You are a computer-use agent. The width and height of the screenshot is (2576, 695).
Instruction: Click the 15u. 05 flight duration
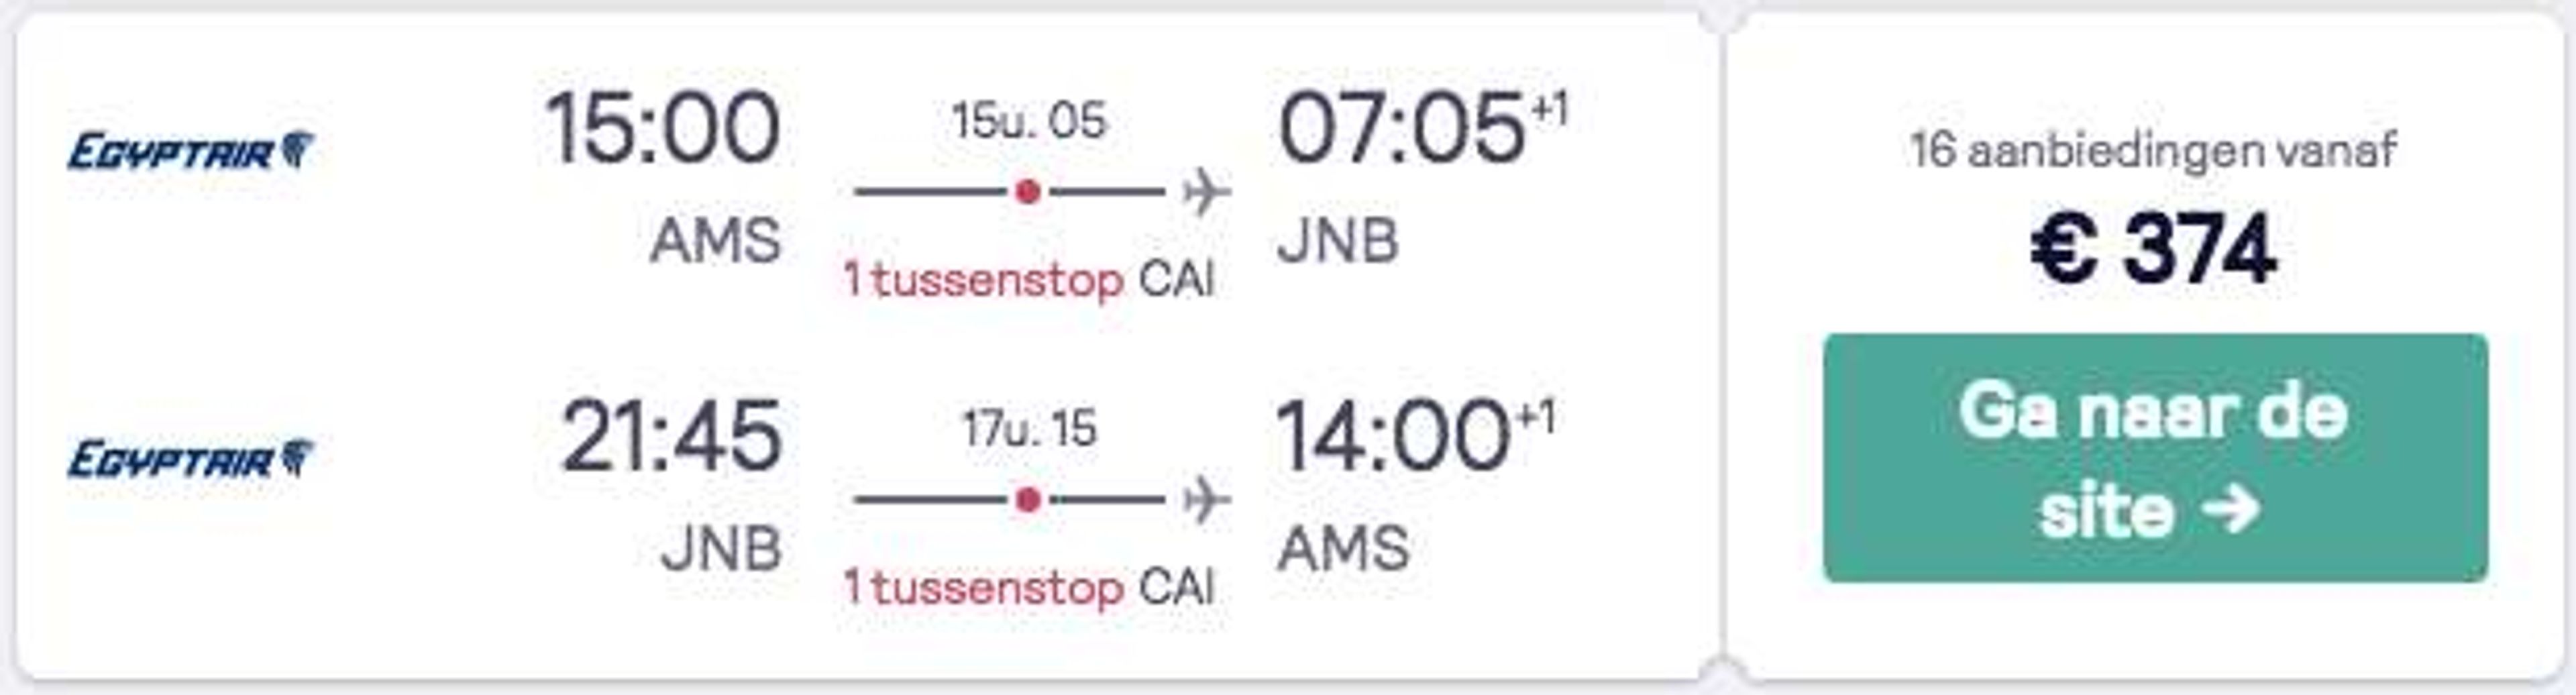click(1029, 121)
